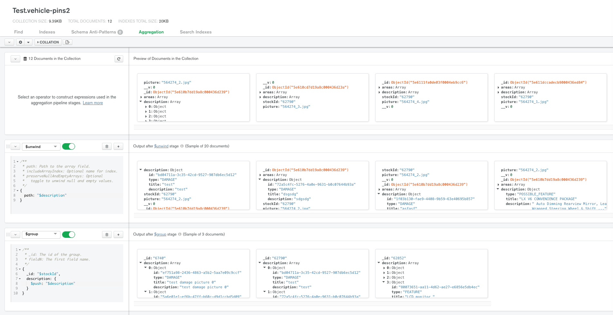The height and width of the screenshot is (315, 613).
Task: Click the new pipeline plus icon in toolbar
Action: [21, 42]
